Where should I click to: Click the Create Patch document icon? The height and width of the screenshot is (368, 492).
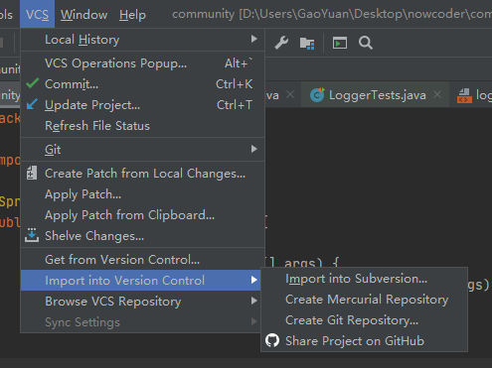coord(32,173)
